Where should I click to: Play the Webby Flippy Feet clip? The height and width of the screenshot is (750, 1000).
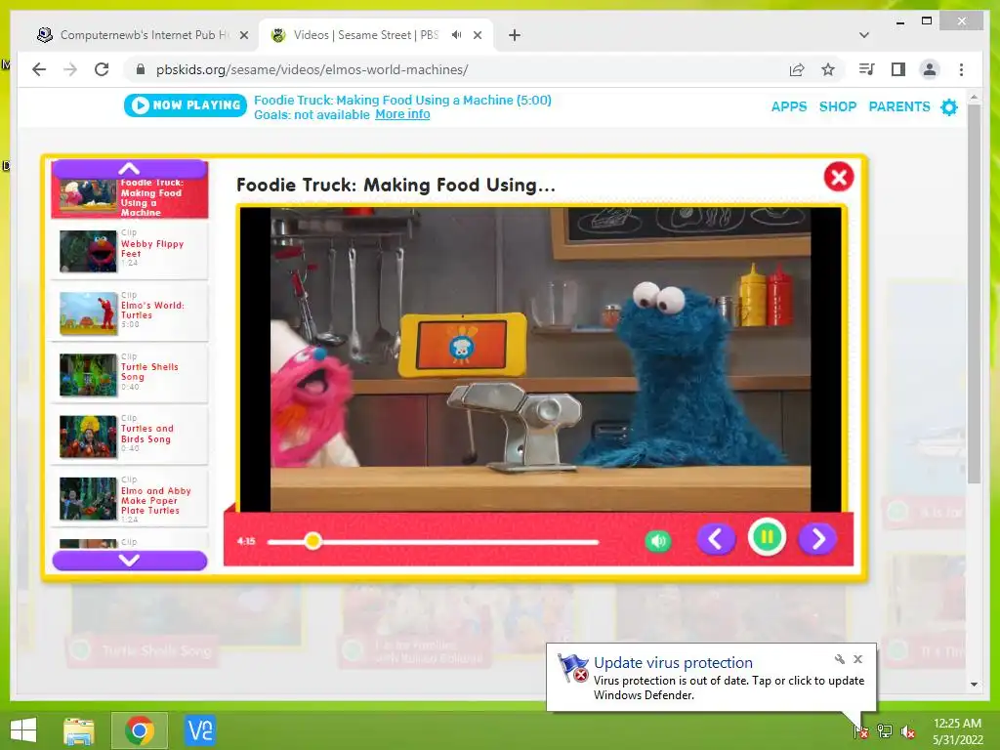coord(130,251)
